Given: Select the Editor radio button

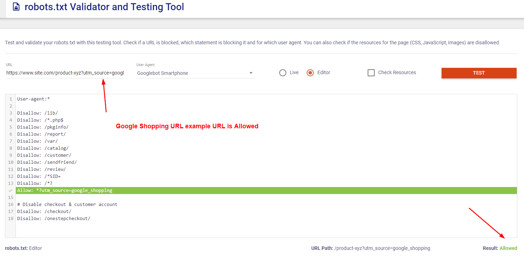Looking at the screenshot, I should (x=310, y=72).
